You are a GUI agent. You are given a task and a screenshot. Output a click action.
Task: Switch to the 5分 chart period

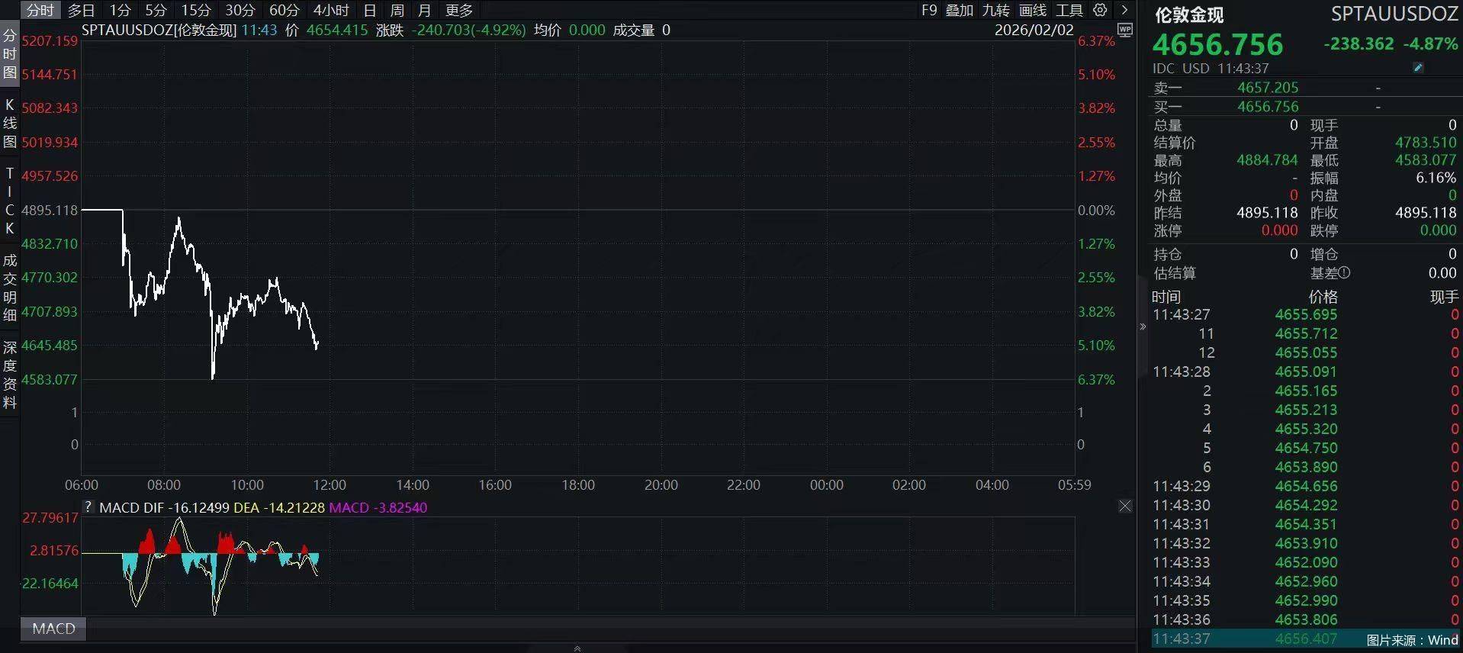[x=156, y=10]
